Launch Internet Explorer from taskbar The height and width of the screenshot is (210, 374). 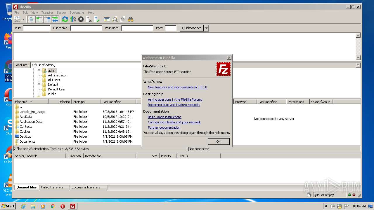pyautogui.click(x=23, y=206)
